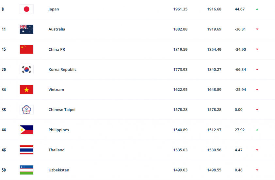Open the Korea Republic team link
Screen dimensions: 275x180
coord(62,70)
